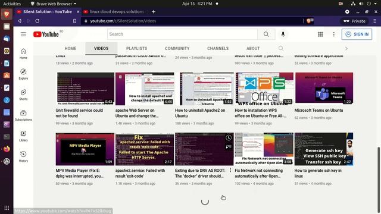
Task: Open Microsoft Teams on Ubuntu video title
Action: point(318,110)
